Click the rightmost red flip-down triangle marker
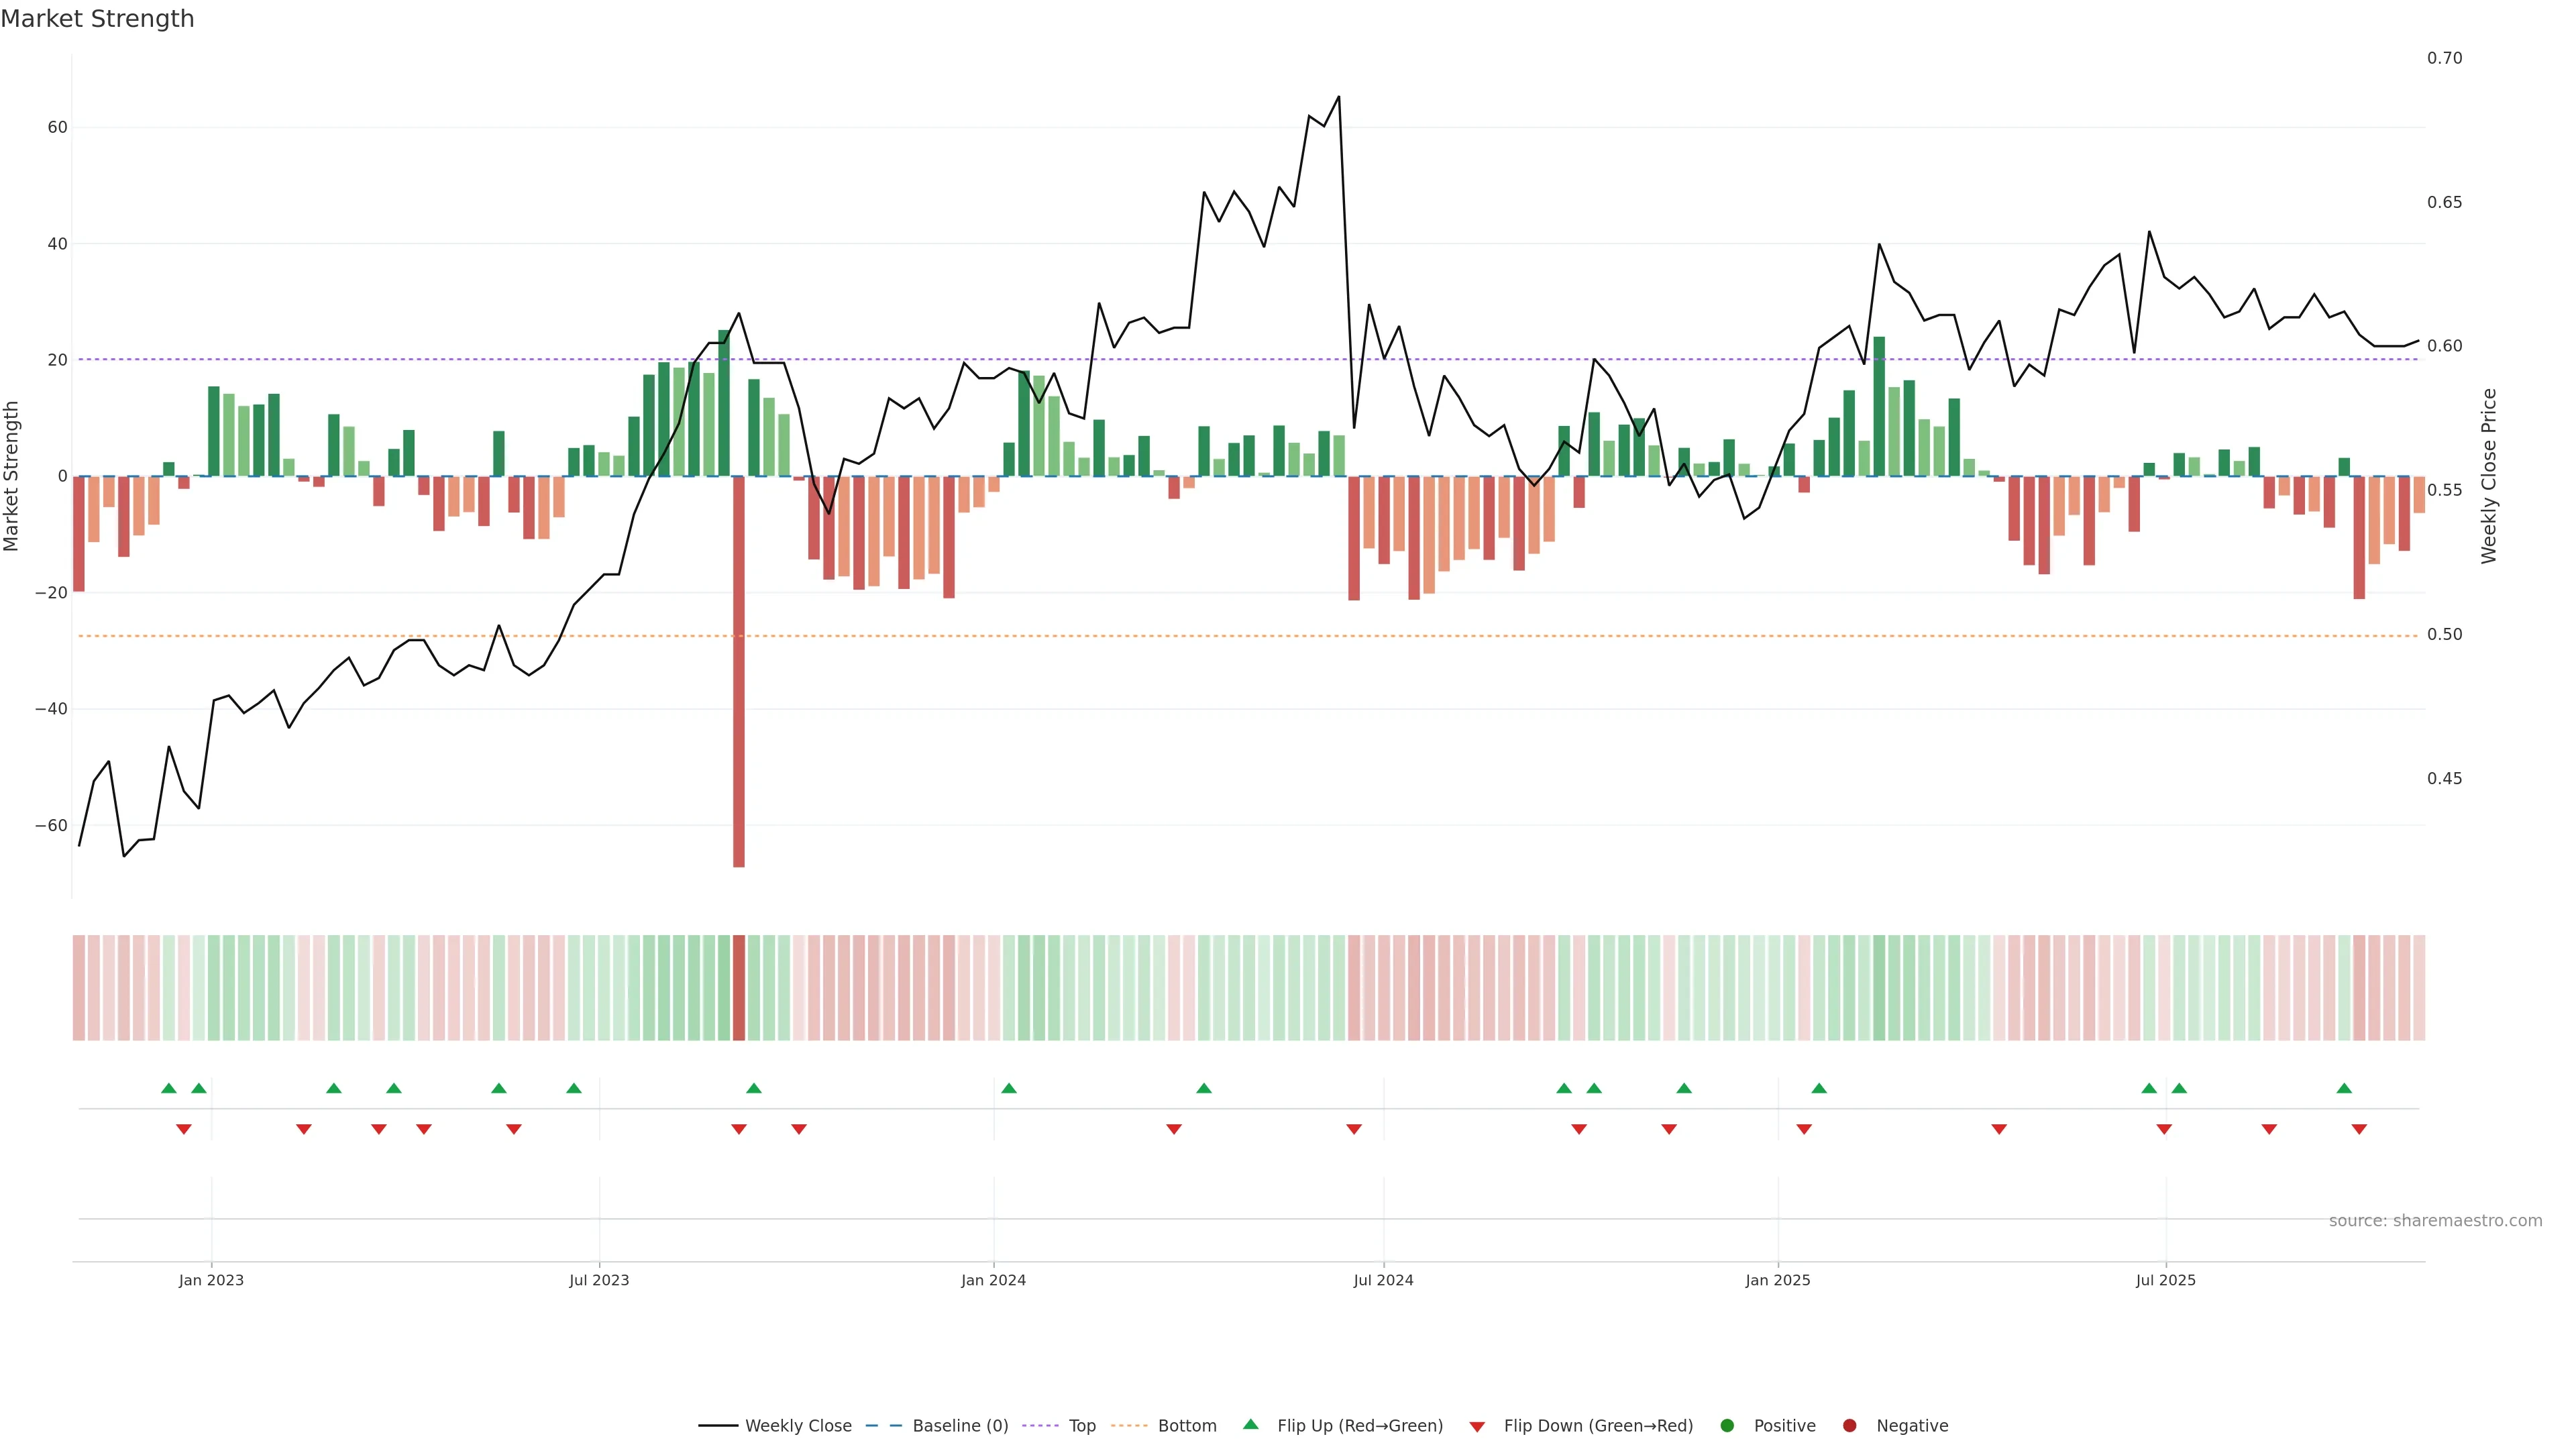Image resolution: width=2576 pixels, height=1449 pixels. pyautogui.click(x=2359, y=1129)
